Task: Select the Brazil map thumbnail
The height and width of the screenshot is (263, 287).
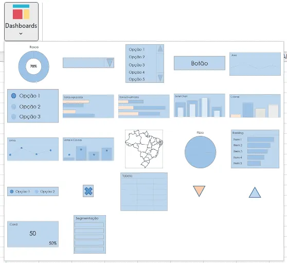Action: [144, 149]
